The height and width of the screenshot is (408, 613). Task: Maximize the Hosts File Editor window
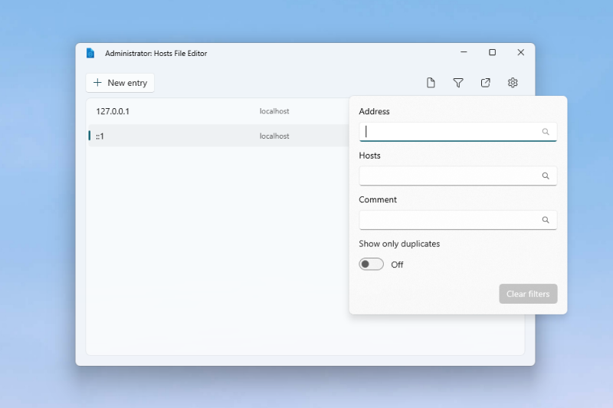tap(492, 53)
